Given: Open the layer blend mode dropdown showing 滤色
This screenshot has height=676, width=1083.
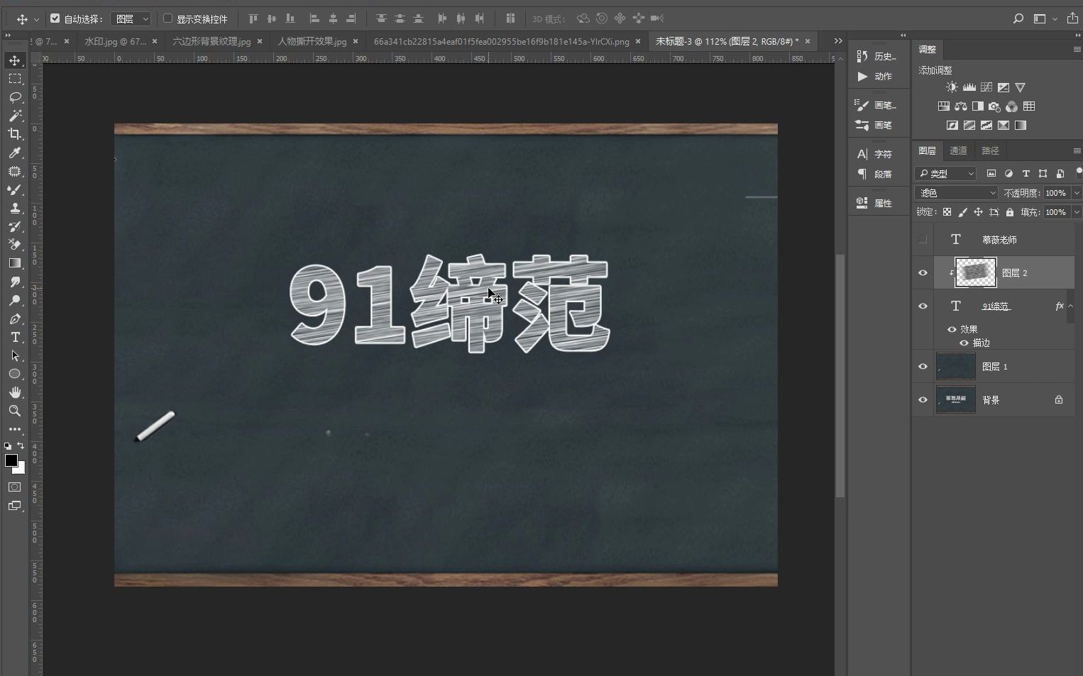Looking at the screenshot, I should [956, 192].
